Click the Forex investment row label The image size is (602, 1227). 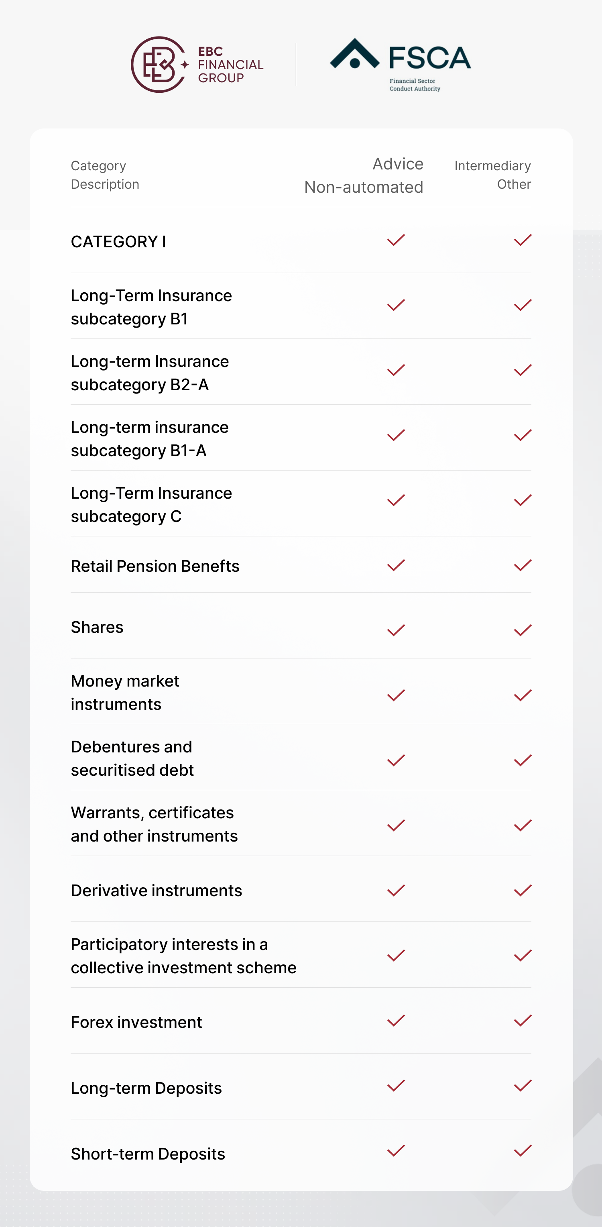point(136,1022)
